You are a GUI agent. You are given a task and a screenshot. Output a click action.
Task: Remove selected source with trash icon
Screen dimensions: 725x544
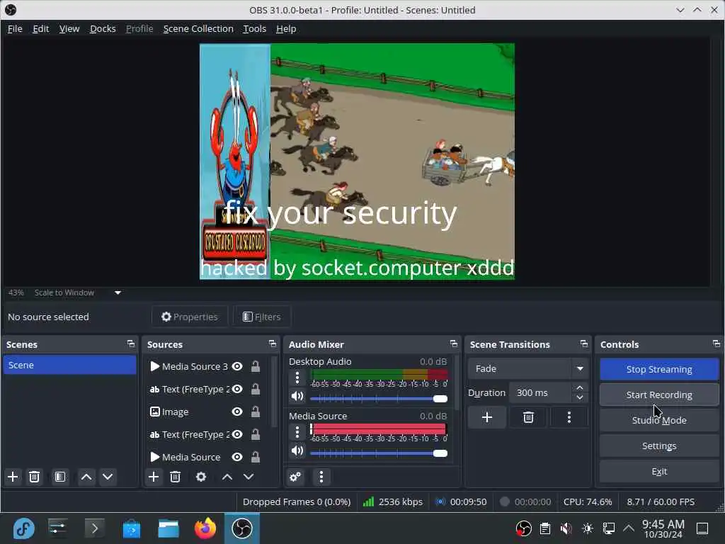click(x=175, y=477)
